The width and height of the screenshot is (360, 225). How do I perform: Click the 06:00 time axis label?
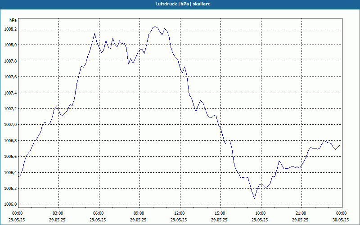pos(99,213)
